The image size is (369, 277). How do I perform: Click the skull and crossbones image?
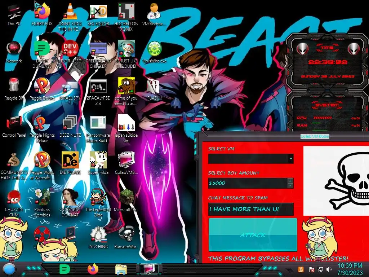coord(336,181)
